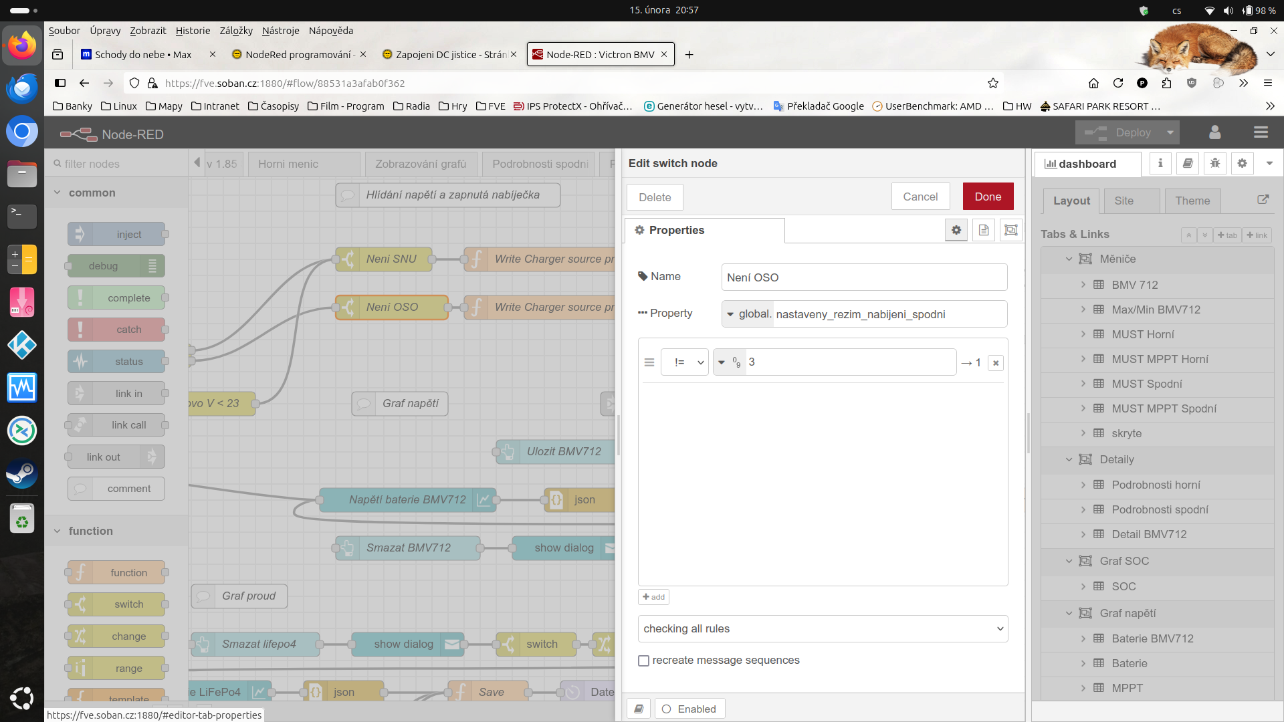1284x722 pixels.
Task: Click the Node-RED user account icon
Action: point(1215,132)
